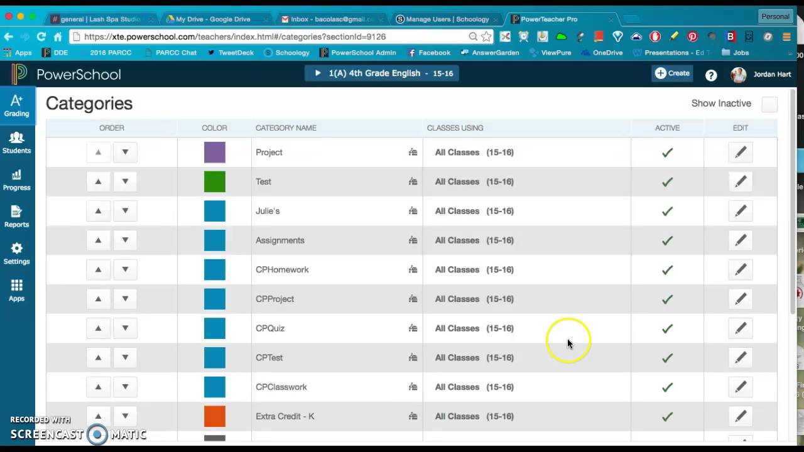
Task: Open the Progress sidebar section
Action: pyautogui.click(x=16, y=180)
